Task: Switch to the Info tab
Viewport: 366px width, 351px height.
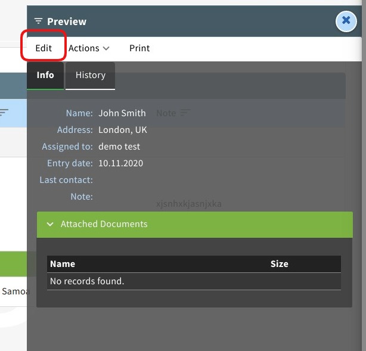Action: [45, 76]
